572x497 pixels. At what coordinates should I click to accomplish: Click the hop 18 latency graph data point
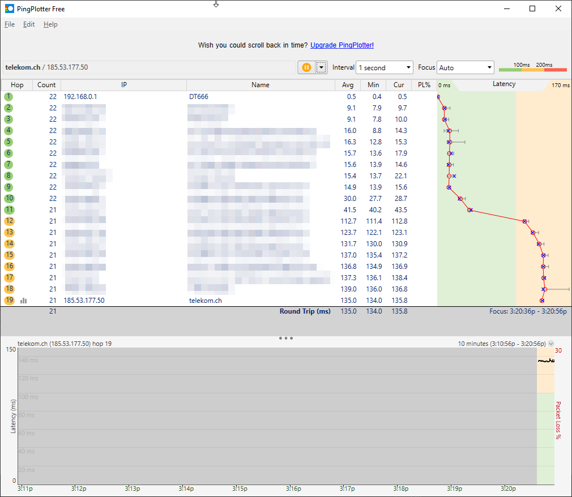coord(544,289)
